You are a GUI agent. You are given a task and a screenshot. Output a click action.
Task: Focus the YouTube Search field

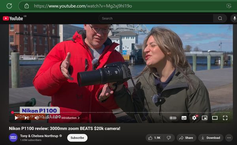click(x=156, y=19)
